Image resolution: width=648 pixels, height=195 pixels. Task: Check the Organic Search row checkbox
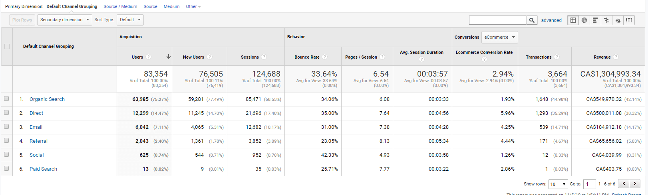click(x=6, y=98)
